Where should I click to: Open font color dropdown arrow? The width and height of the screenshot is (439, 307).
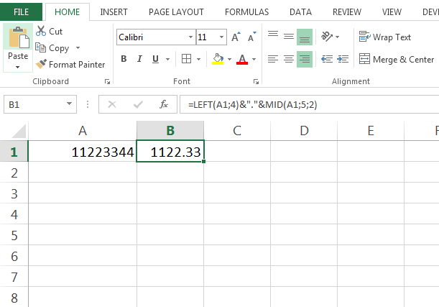[254, 59]
